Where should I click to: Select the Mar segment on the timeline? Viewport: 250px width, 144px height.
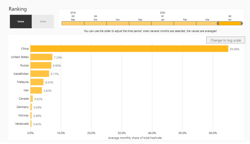[x=207, y=23]
